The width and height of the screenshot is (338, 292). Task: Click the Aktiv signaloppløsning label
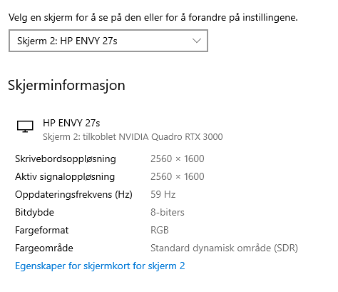click(x=65, y=177)
